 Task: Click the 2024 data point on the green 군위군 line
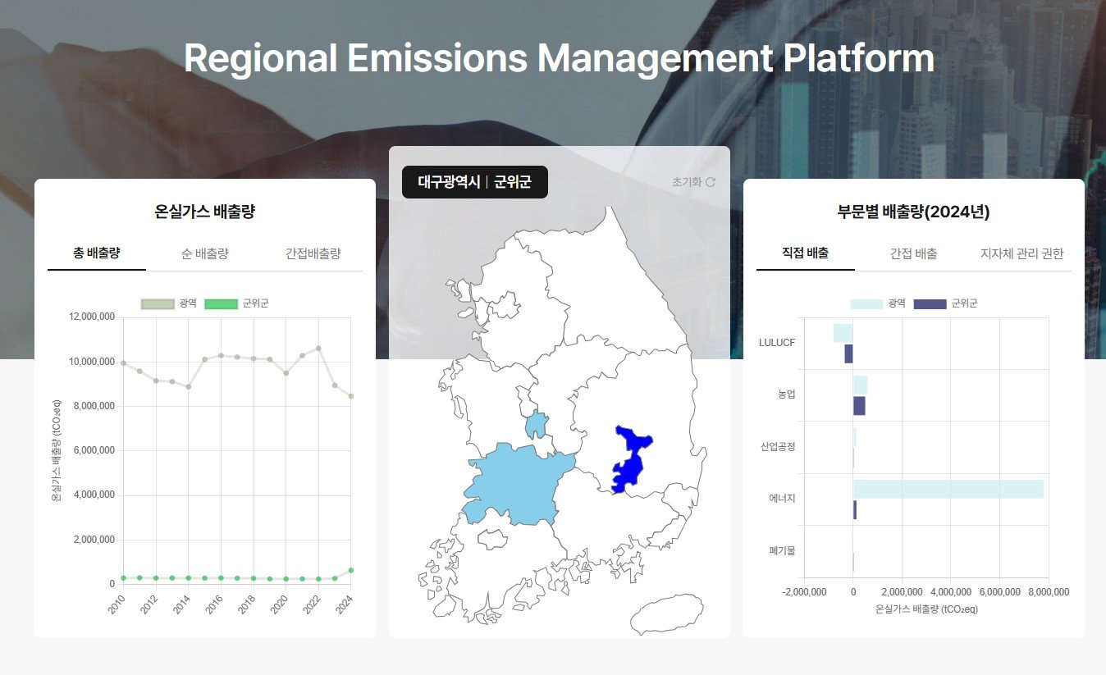pyautogui.click(x=351, y=570)
